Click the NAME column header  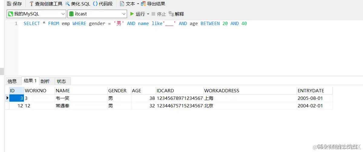81,90
